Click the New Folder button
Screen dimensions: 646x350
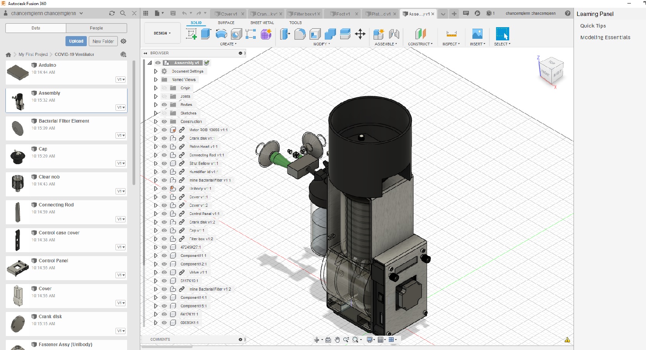tap(103, 41)
